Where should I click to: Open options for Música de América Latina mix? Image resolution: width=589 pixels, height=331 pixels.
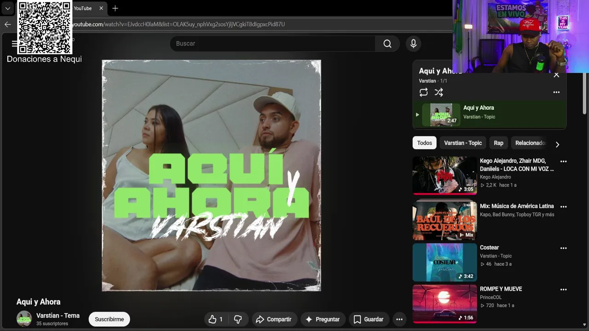(563, 206)
